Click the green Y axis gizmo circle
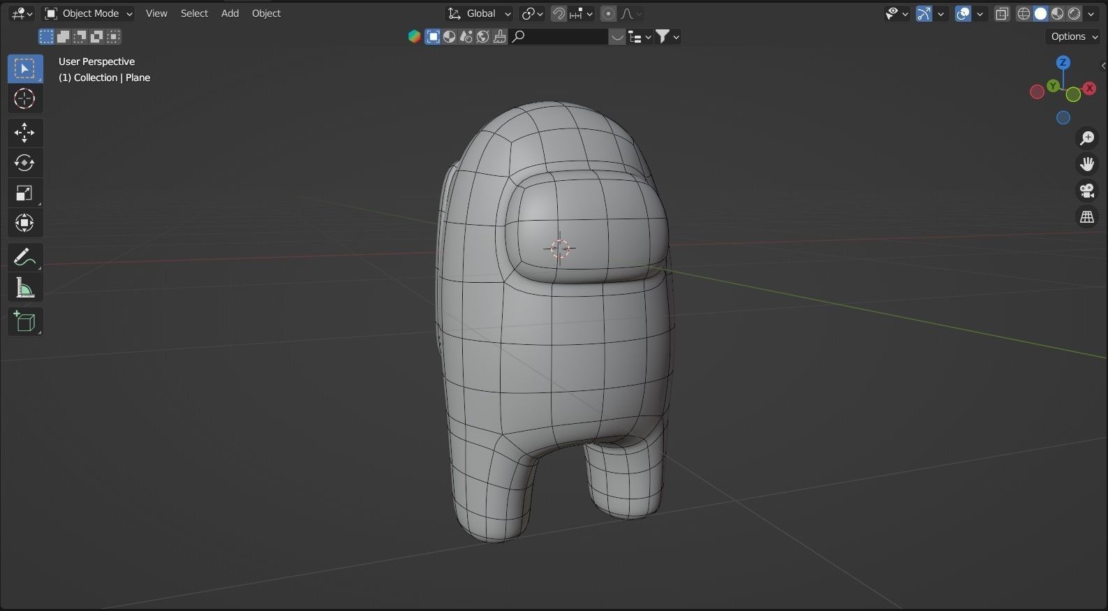Image resolution: width=1108 pixels, height=611 pixels. pos(1053,86)
